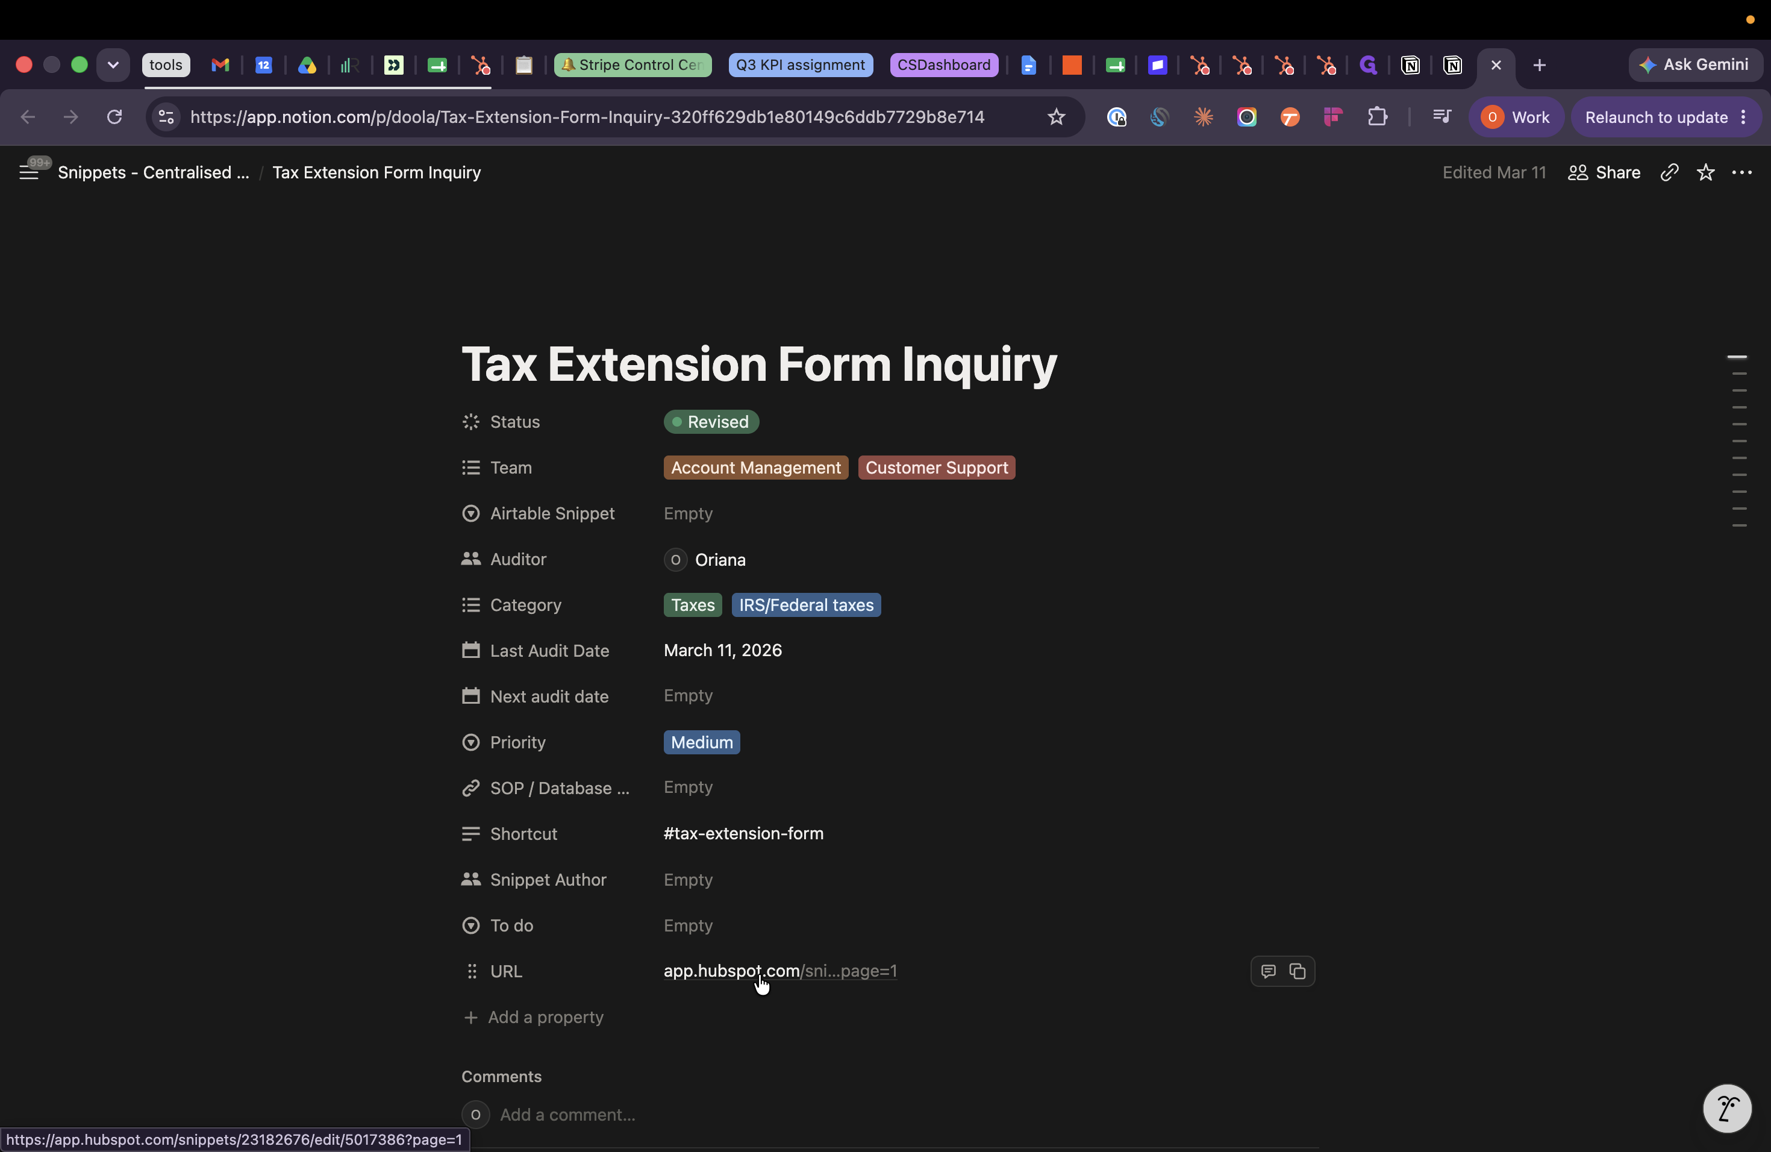Edit the empty Airtable Snippet field
Viewport: 1771px width, 1152px height.
689,513
